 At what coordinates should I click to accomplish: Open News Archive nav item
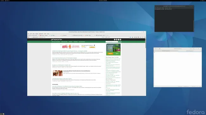pos(64,42)
